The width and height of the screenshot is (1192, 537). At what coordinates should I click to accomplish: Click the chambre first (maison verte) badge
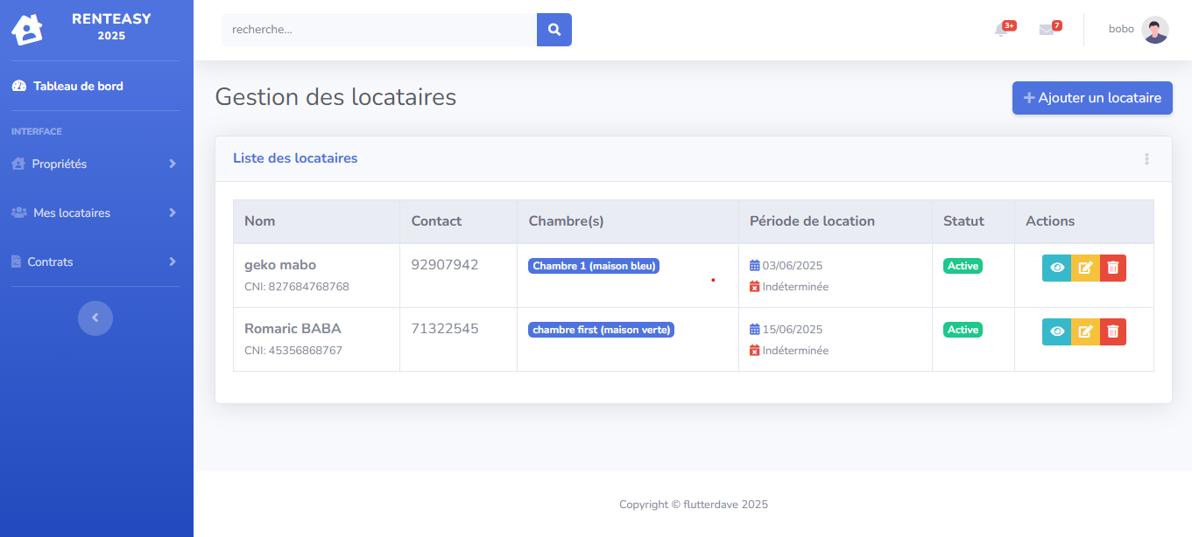coord(601,330)
